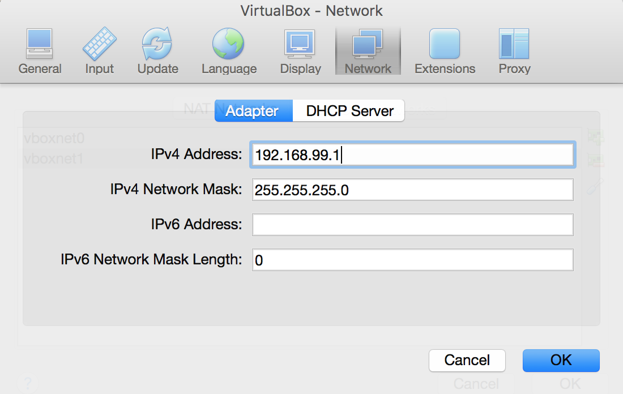
Task: Click the IPv4 Network Mask field
Action: point(412,190)
